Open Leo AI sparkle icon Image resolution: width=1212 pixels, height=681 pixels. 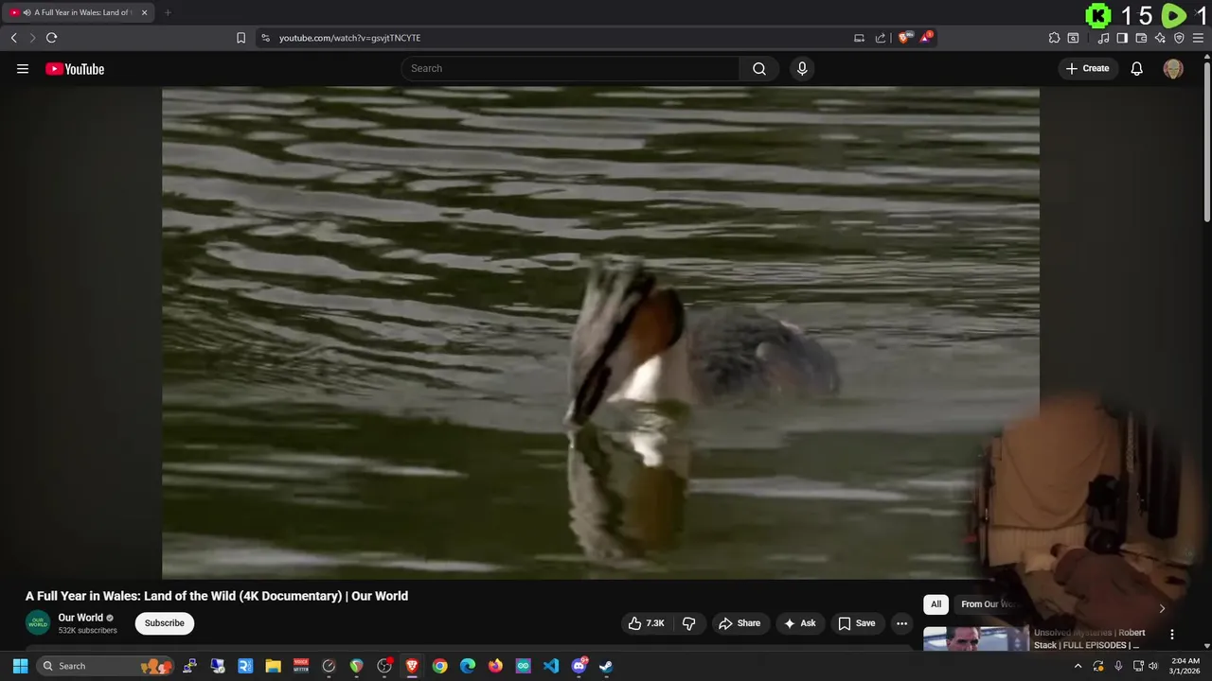tap(1160, 38)
